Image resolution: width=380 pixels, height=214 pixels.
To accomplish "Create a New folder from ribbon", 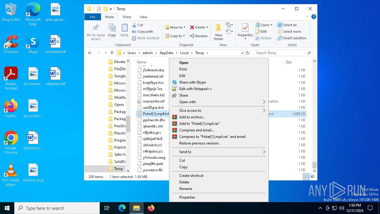I will coord(218,32).
